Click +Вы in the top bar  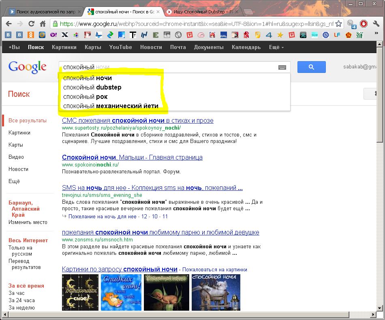tap(14, 47)
